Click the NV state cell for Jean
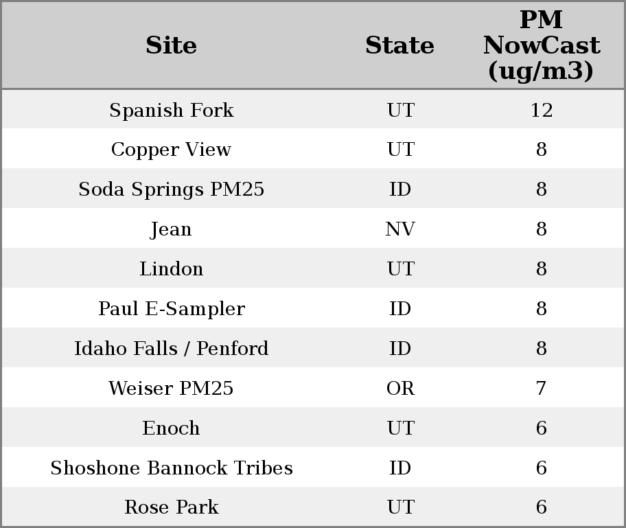The image size is (626, 528). click(x=400, y=229)
